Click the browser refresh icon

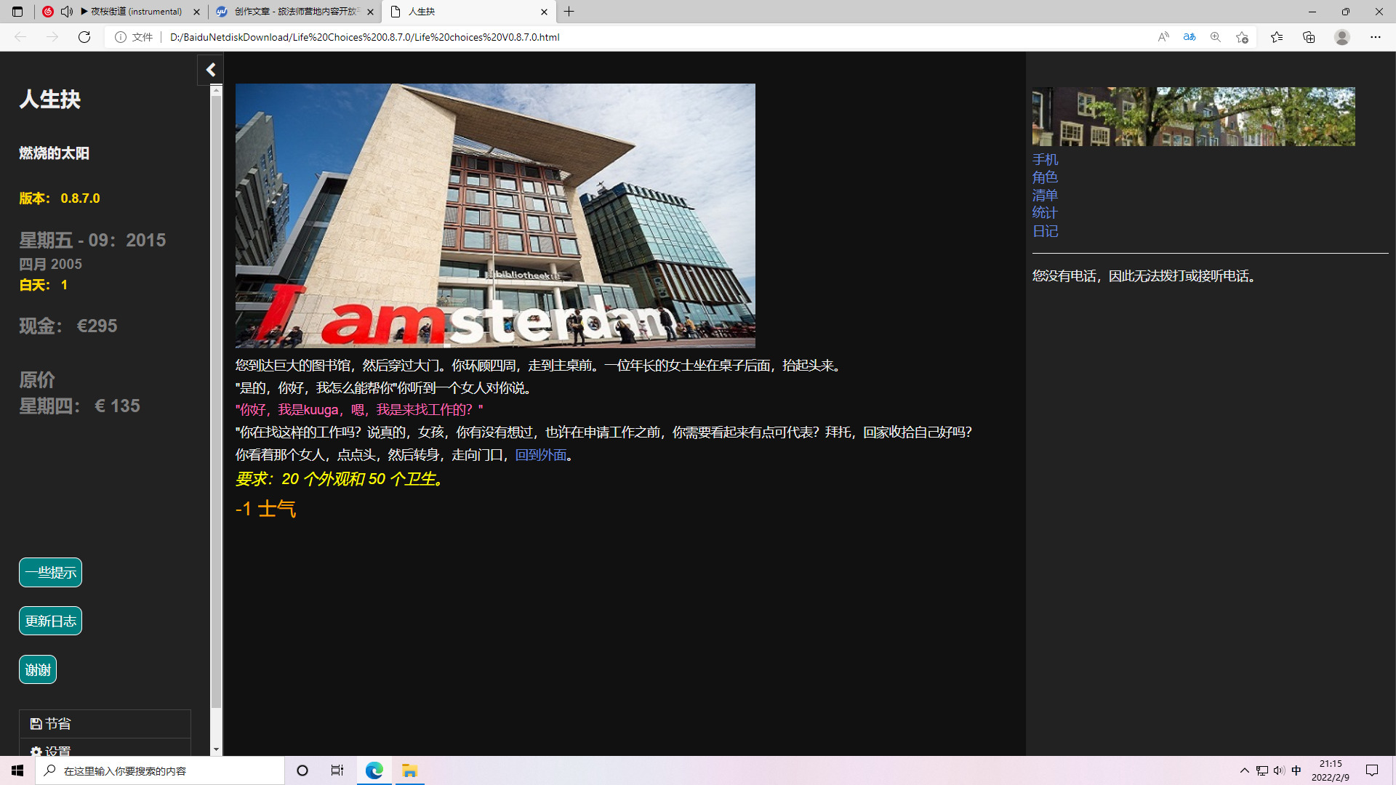84,37
